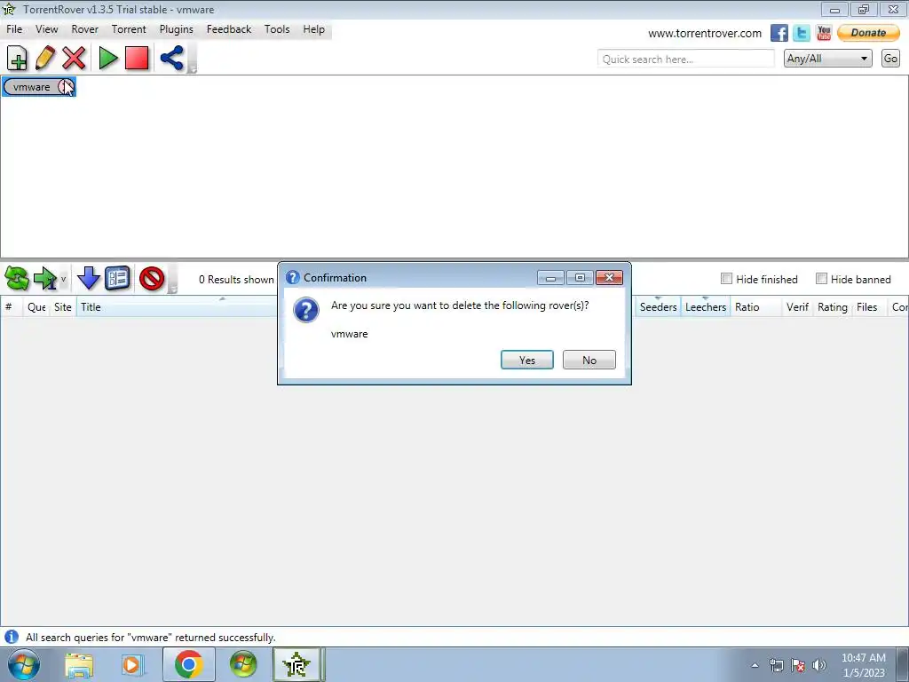The height and width of the screenshot is (682, 909).
Task: Stop rover with red square icon
Action: pyautogui.click(x=137, y=58)
